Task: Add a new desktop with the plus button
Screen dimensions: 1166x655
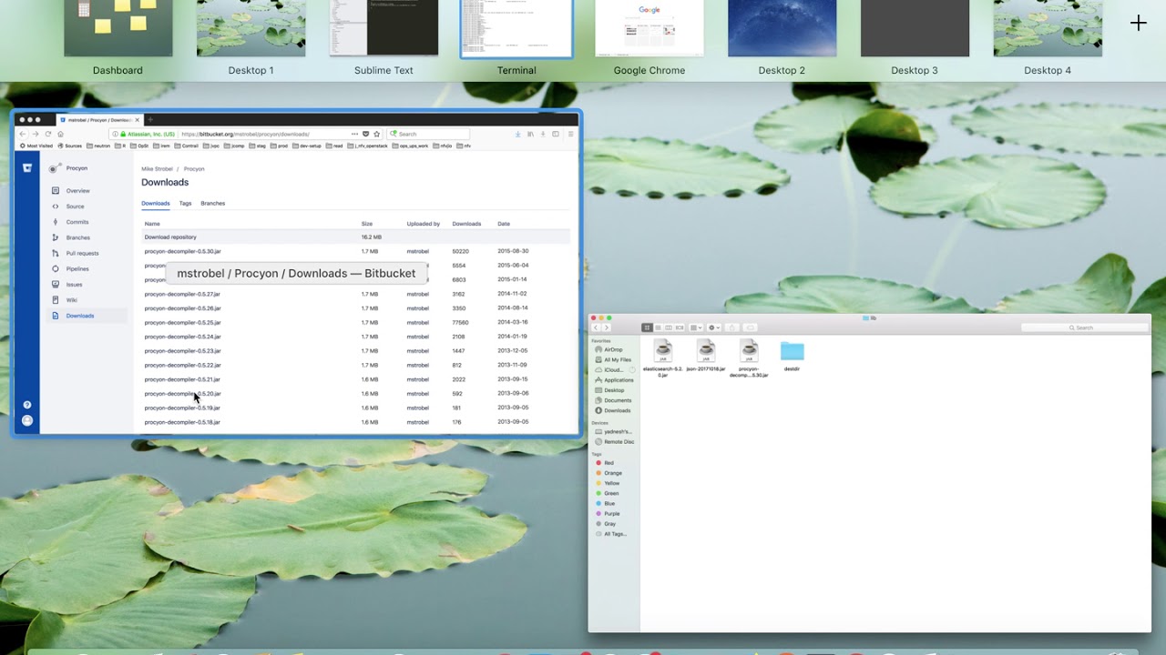Action: pyautogui.click(x=1139, y=24)
